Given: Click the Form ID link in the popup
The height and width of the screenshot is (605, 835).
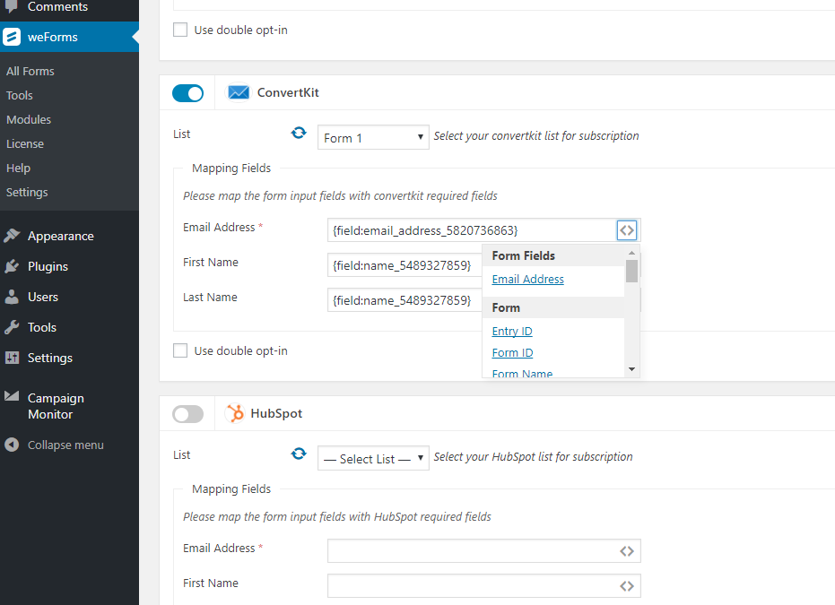Looking at the screenshot, I should 512,352.
